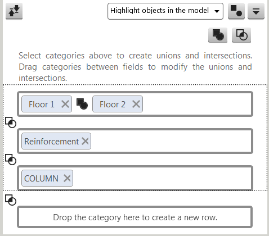Select the COLUMN category chip
The width and height of the screenshot is (269, 236).
(x=41, y=178)
